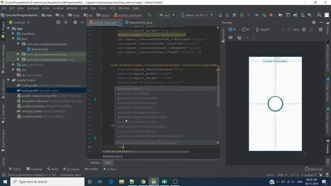Open Chrome in the Windows taskbar
This screenshot has height=186, width=331.
(143, 181)
